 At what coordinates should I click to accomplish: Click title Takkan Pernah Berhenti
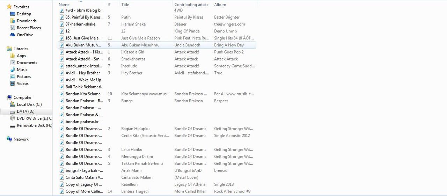tap(142, 164)
